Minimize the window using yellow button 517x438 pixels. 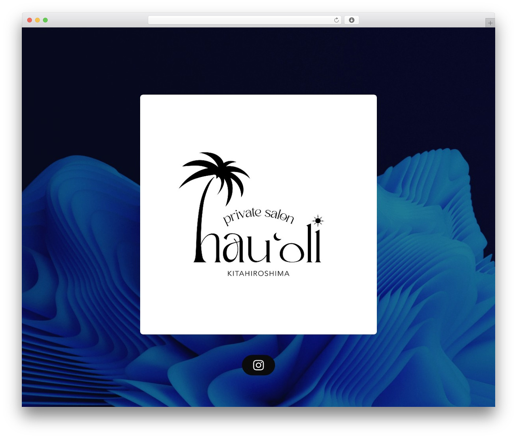point(38,20)
